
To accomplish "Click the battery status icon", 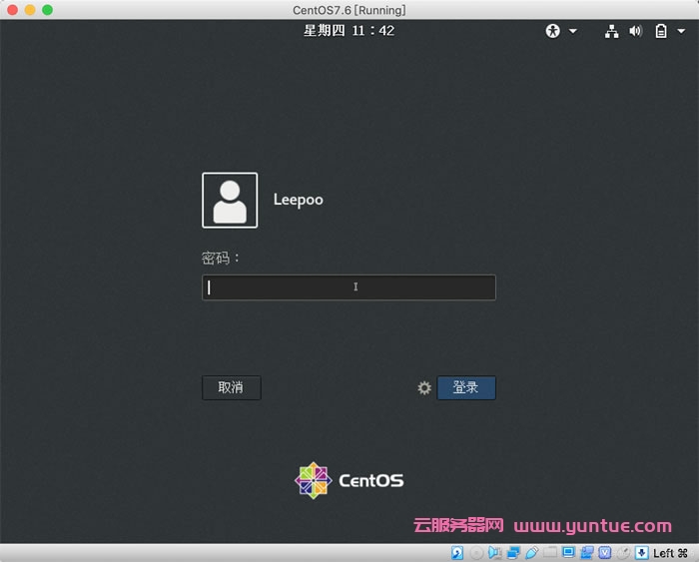I will (x=661, y=31).
